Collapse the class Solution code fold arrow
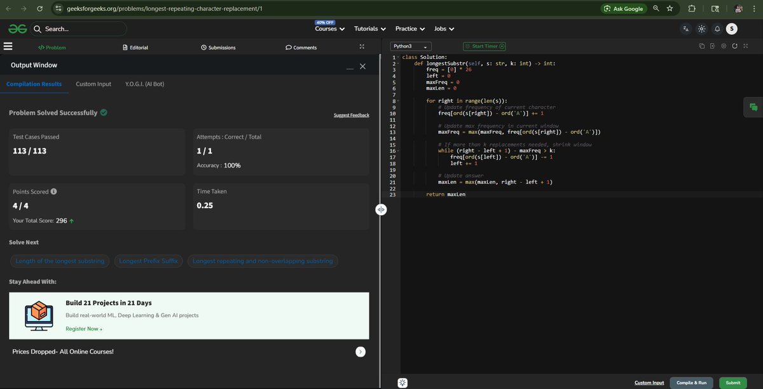 pos(398,58)
